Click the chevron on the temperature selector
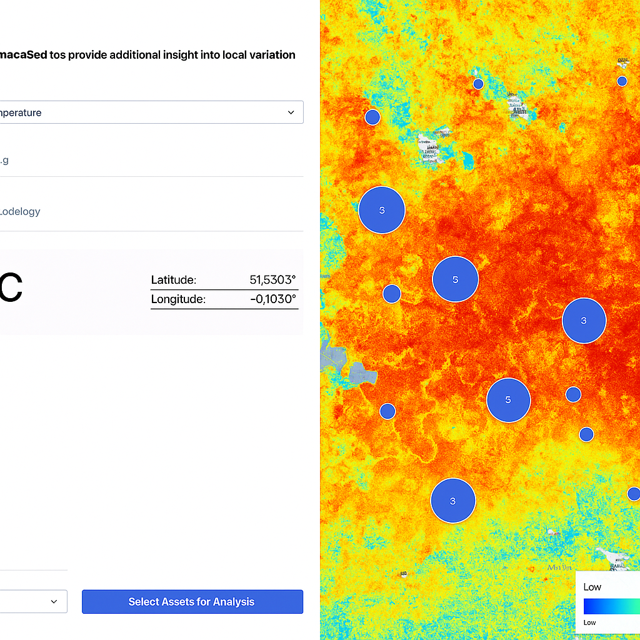This screenshot has height=640, width=640. point(291,112)
